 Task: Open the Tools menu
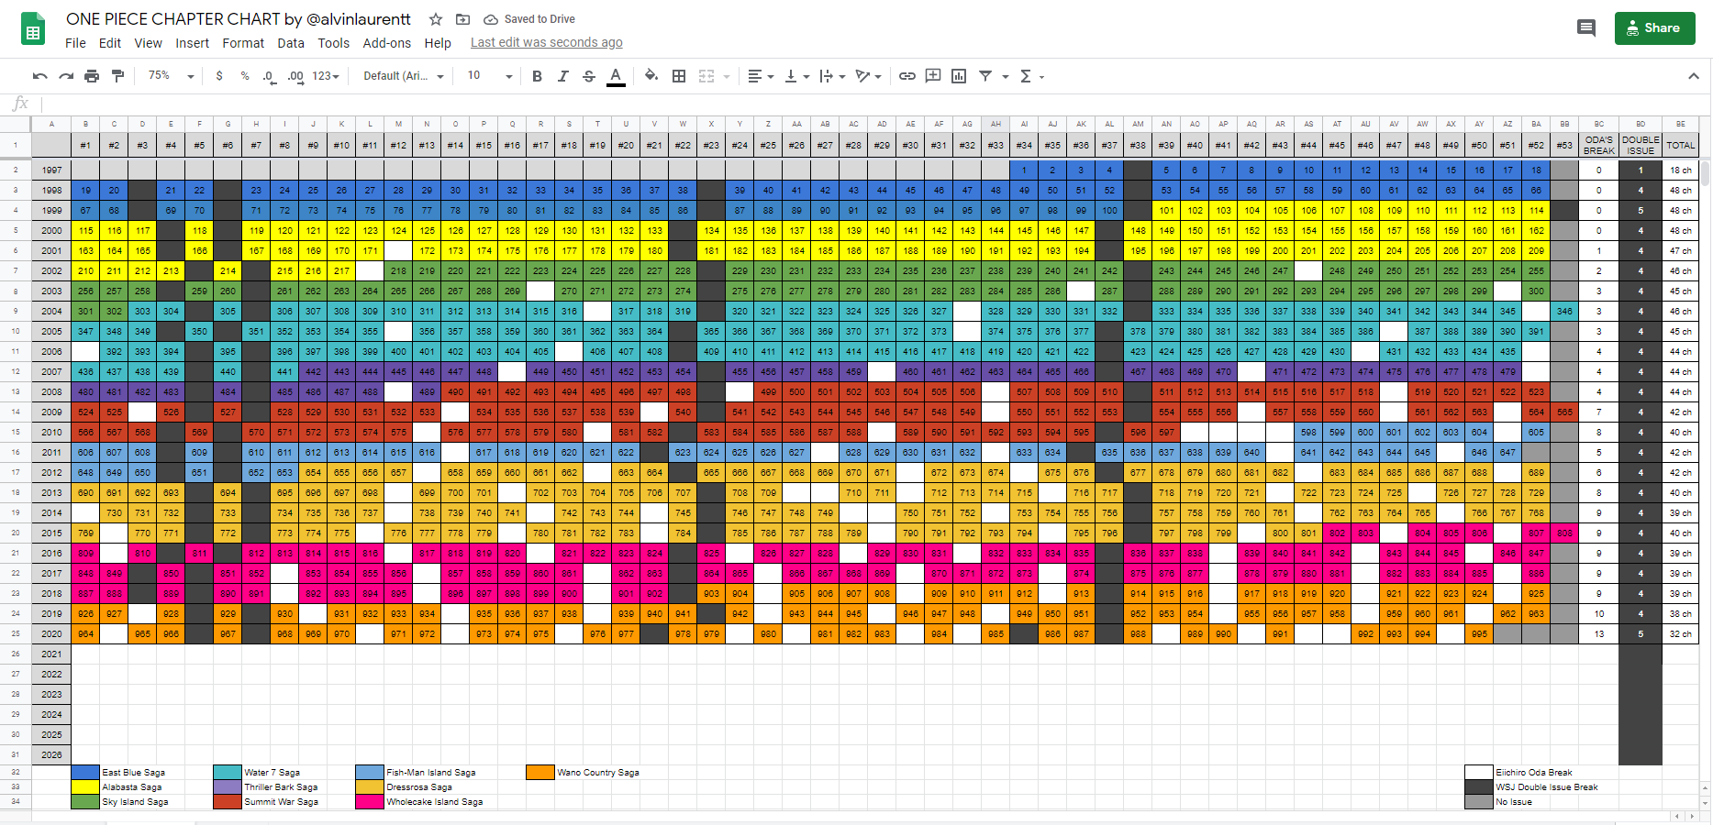coord(334,43)
